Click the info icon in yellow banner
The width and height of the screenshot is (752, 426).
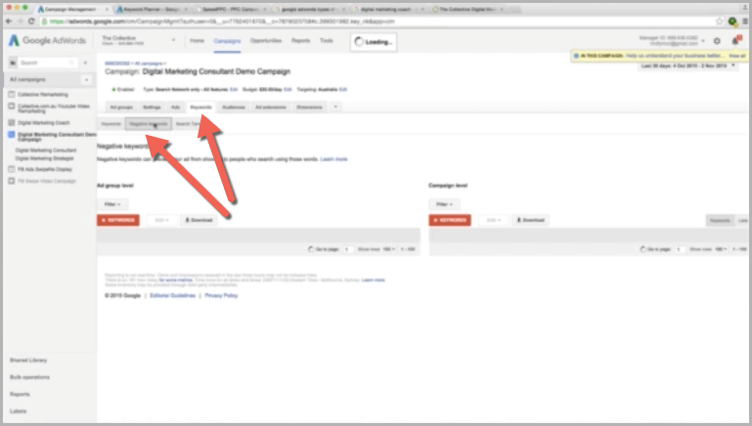pos(577,56)
